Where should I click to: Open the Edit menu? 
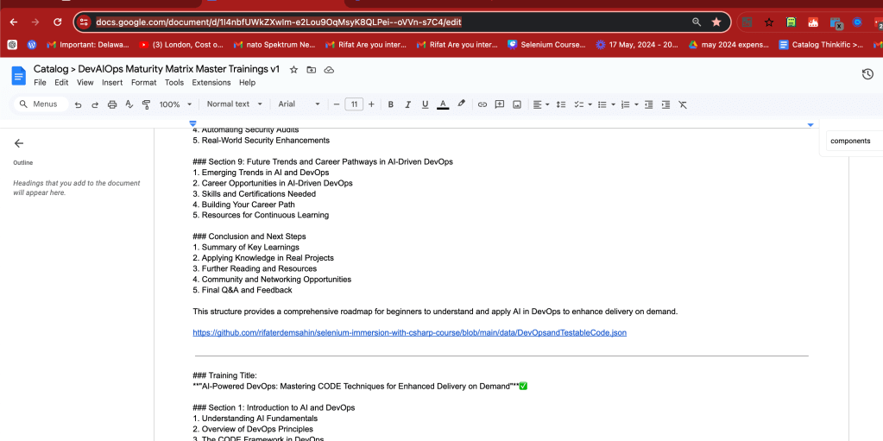click(61, 82)
